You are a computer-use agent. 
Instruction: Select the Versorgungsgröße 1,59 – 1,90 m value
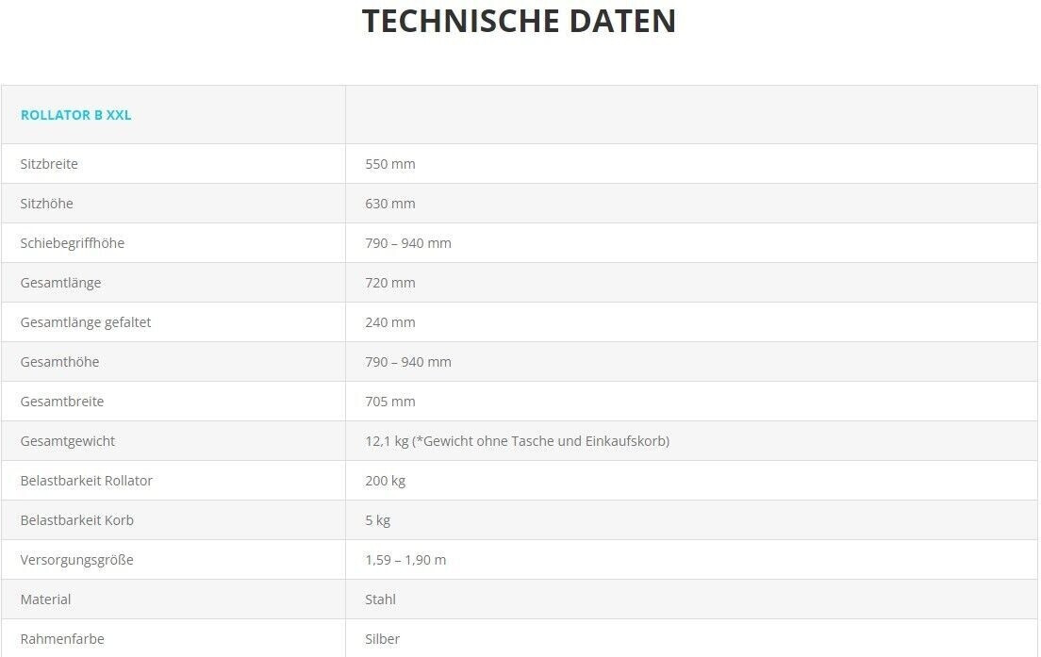(405, 560)
